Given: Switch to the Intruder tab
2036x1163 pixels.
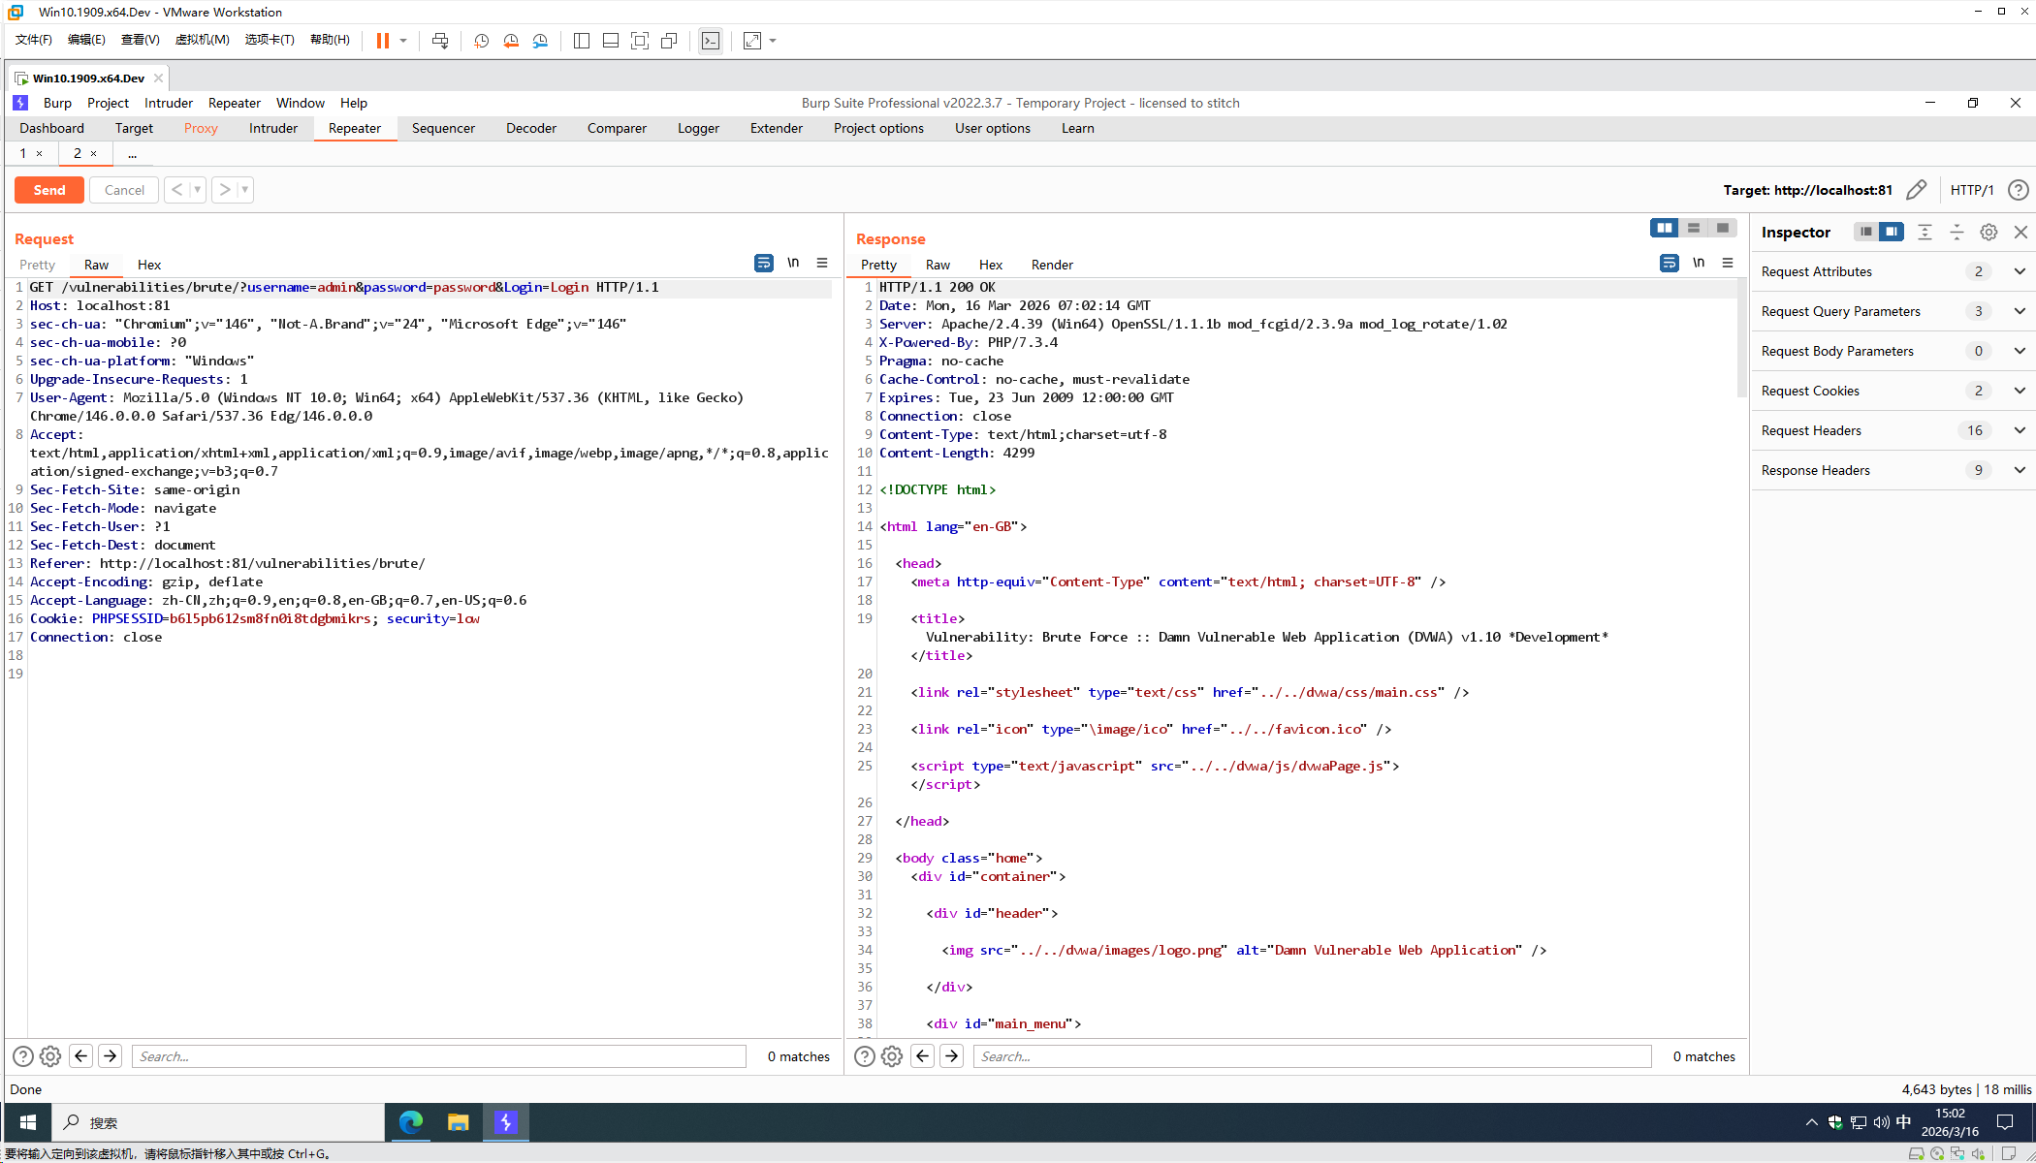Looking at the screenshot, I should (272, 128).
